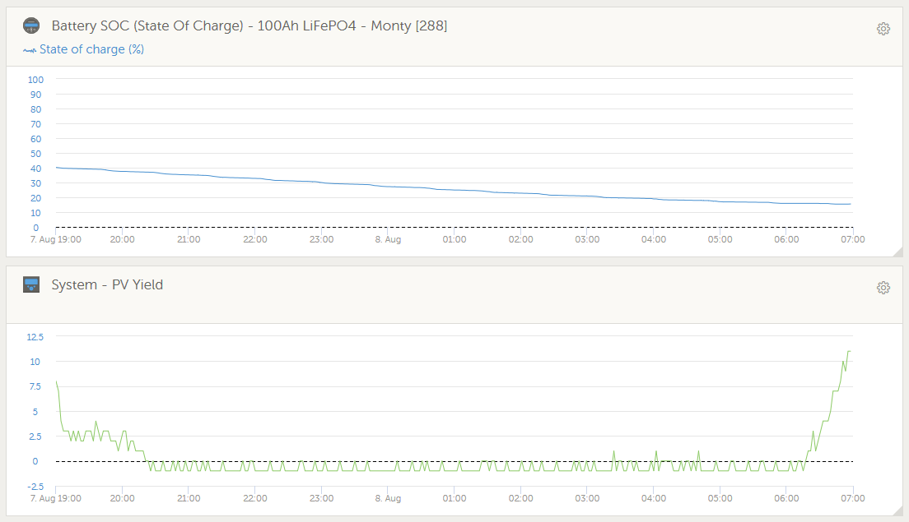Image resolution: width=909 pixels, height=522 pixels.
Task: Click the 8. Aug marker on PV Yield chart
Action: [388, 498]
